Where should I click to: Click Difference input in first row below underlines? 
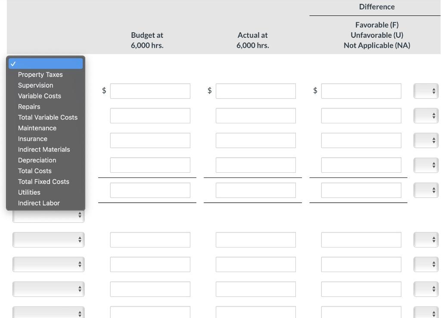coord(361,240)
